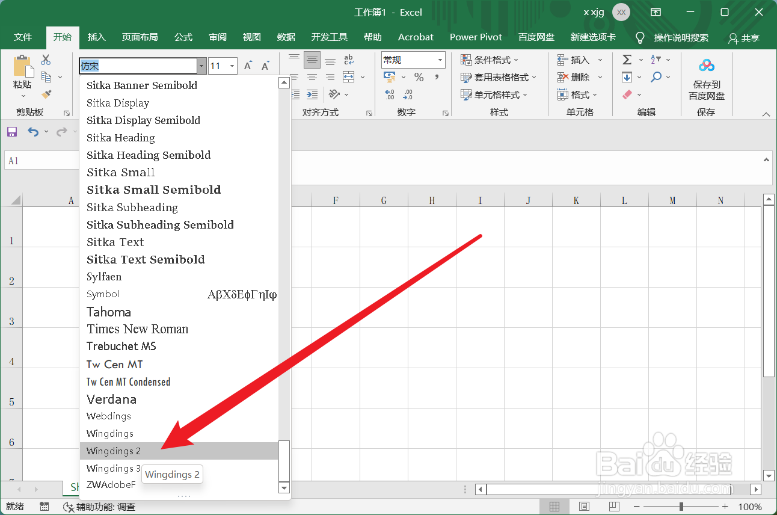Switch to Page Break Preview in status bar
The height and width of the screenshot is (515, 777).
(x=613, y=507)
